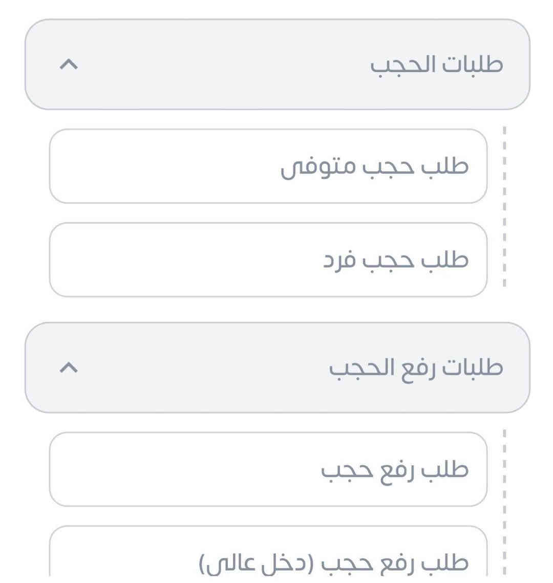Tap the متوفى blocking request card

coord(268,166)
